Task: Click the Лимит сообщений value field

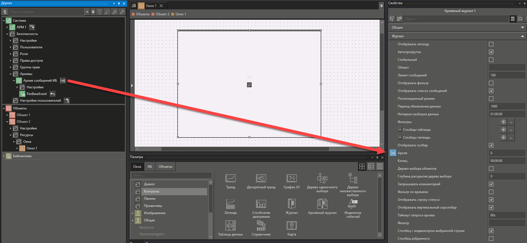Action: [507, 75]
